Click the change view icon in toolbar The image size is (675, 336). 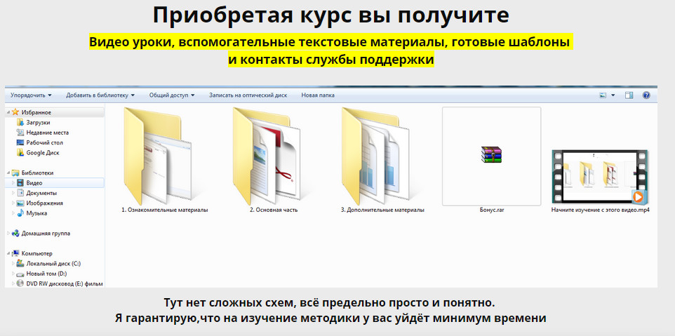point(603,95)
